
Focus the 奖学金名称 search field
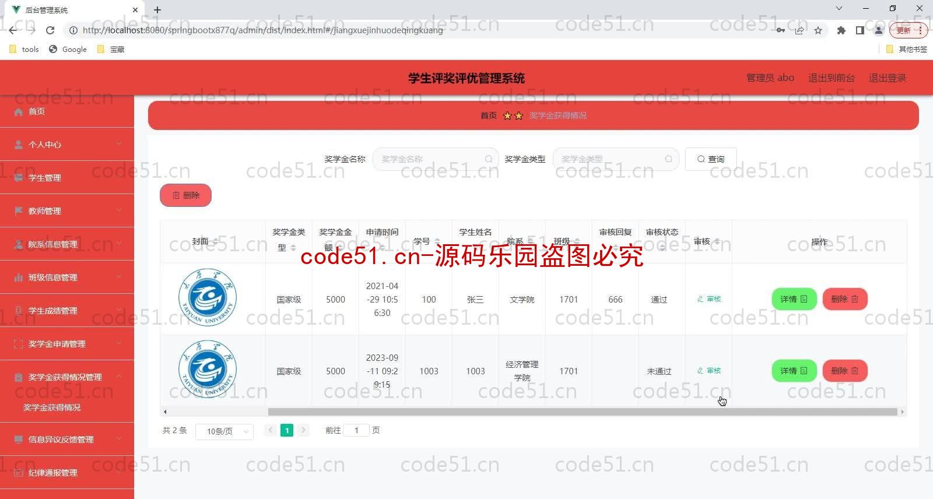click(435, 159)
